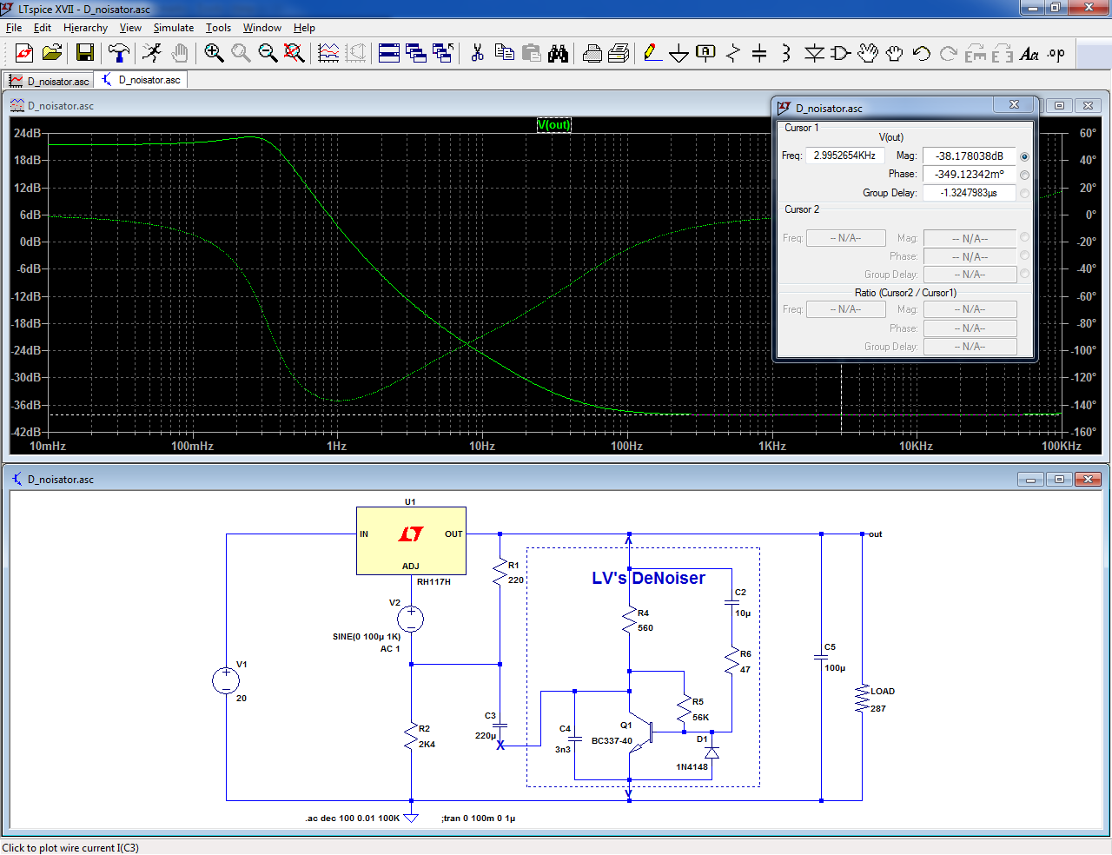Viewport: 1112px width, 855px height.
Task: Run the simulation with the running man icon
Action: 152,54
